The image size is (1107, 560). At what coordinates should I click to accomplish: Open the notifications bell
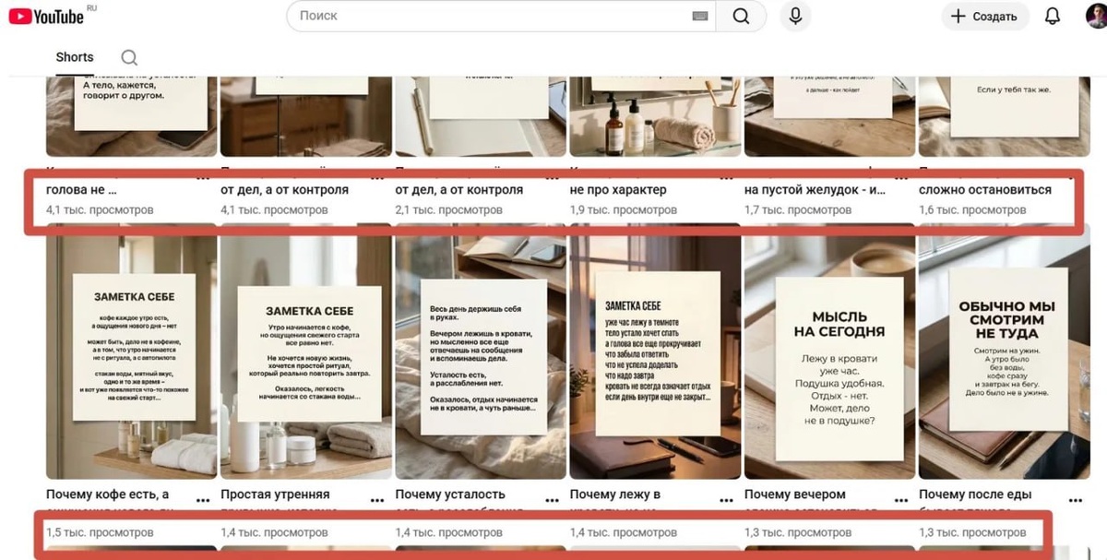[1053, 16]
